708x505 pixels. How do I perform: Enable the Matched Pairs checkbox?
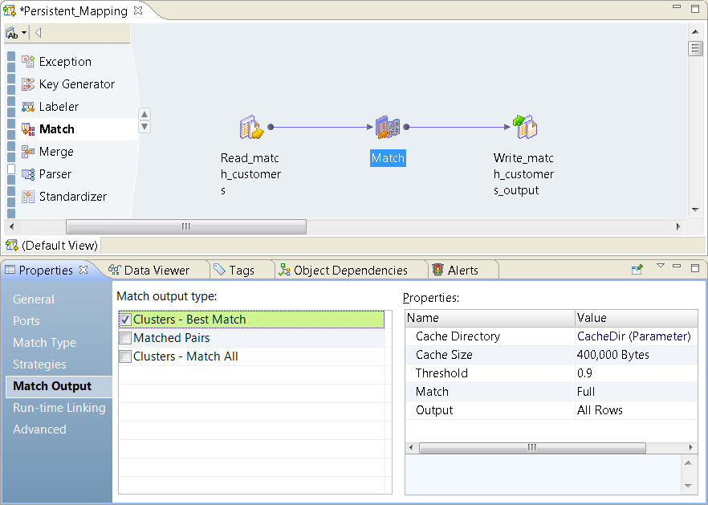coord(125,338)
